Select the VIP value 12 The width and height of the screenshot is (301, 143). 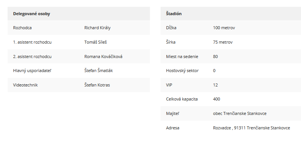(215, 85)
